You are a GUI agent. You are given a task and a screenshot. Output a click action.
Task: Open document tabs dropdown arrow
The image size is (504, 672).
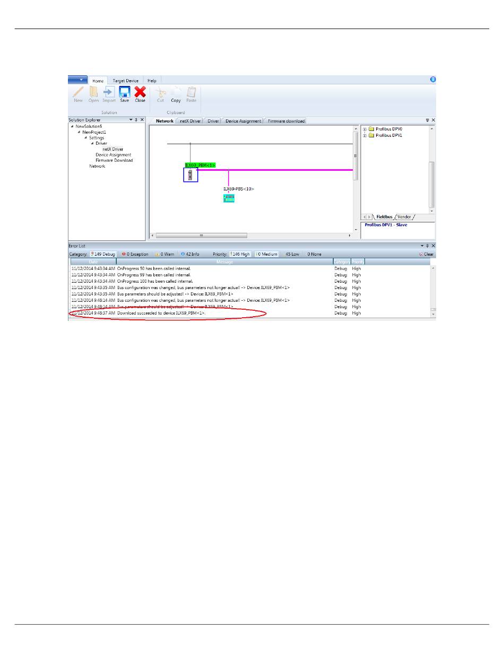point(428,120)
